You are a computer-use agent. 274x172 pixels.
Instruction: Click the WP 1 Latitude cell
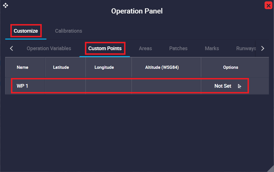point(65,86)
